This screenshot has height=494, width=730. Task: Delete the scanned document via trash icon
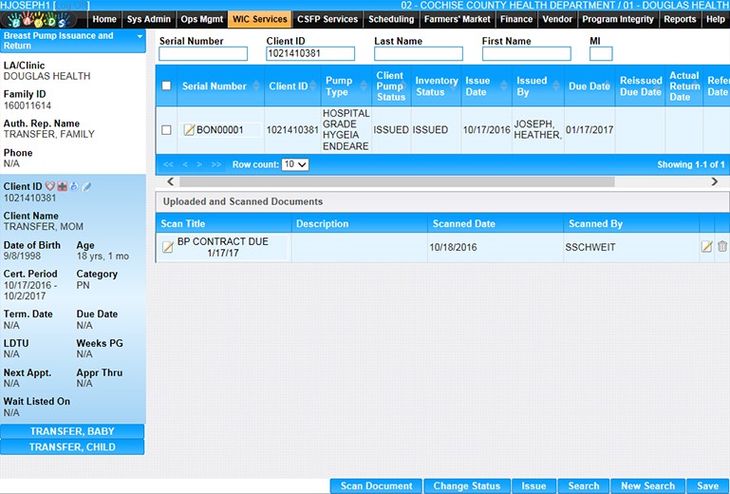722,247
